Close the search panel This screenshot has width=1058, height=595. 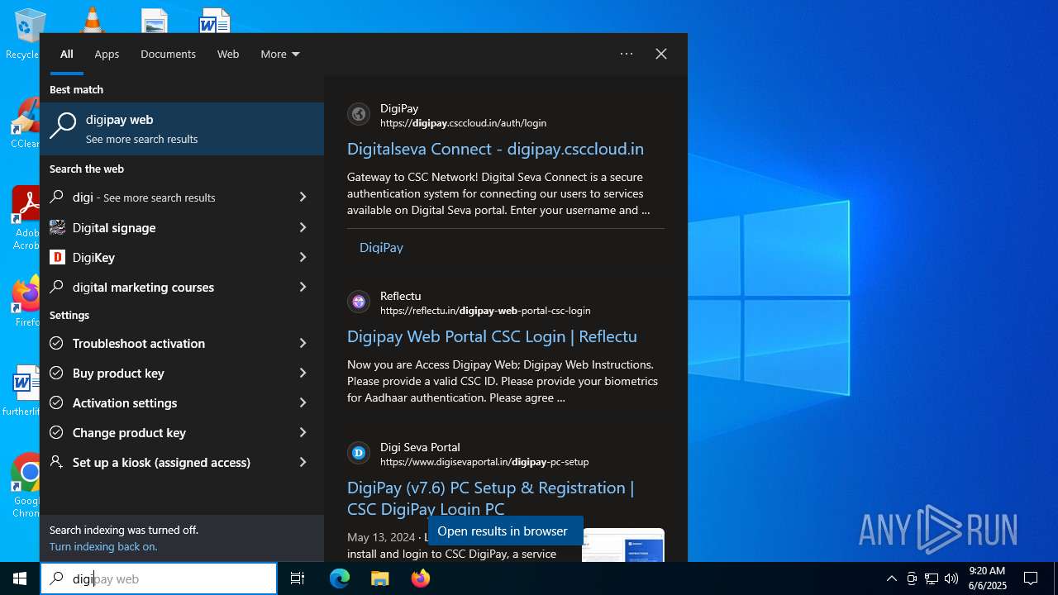point(661,54)
